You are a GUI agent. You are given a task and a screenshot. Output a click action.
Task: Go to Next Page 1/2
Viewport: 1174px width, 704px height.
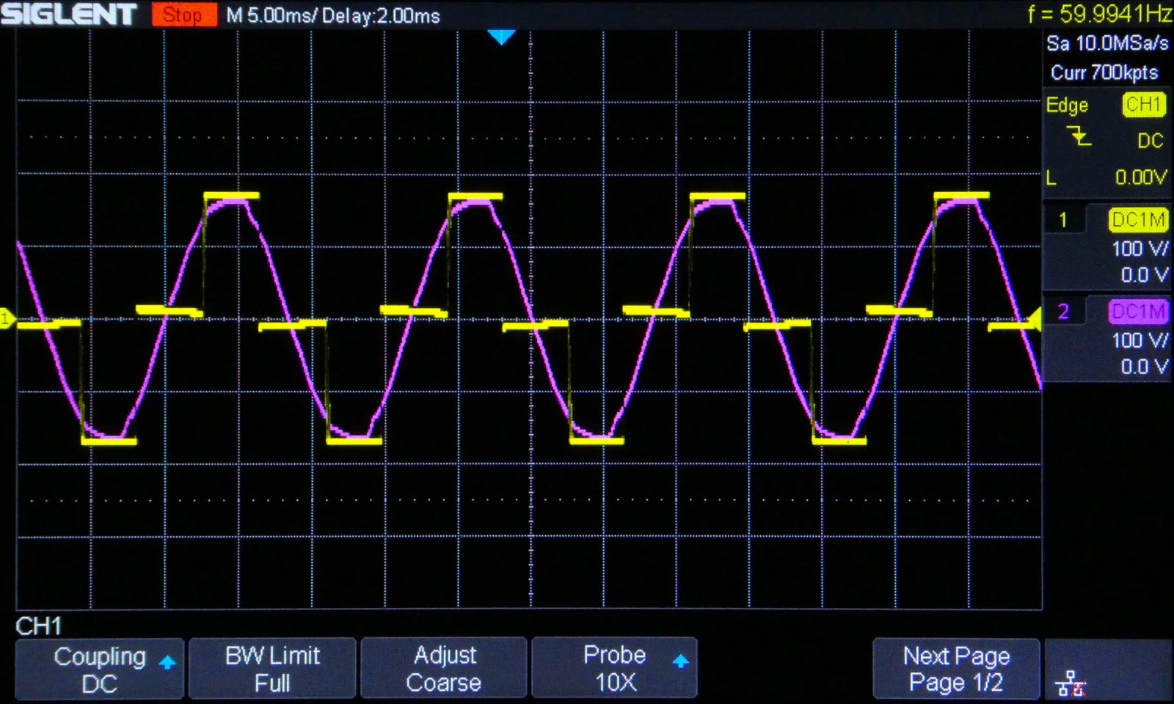956,669
